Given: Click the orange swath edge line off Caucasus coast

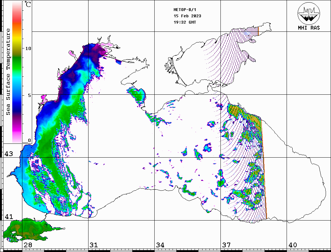Looking at the screenshot, I should (x=264, y=169).
